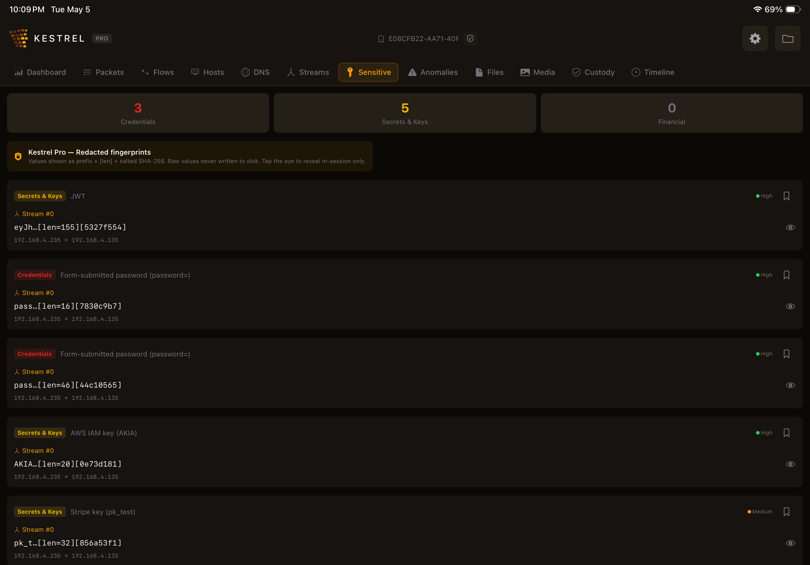Click the 'AWS IAM key (AKIA)' title
This screenshot has width=810, height=565.
point(104,433)
